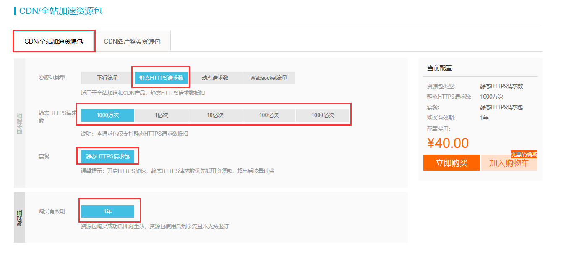Viewport: 577px width, 265px height.
Task: Select the 静态HTTPS请求包 package option
Action: (107, 156)
